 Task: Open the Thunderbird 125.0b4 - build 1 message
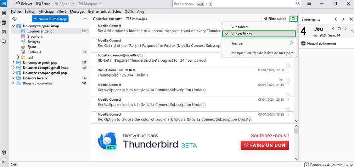(x=192, y=75)
